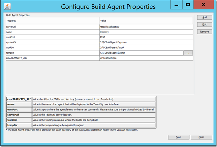Image resolution: width=217 pixels, height=147 pixels.
Task: Select the C:\TCBuildAgent1\system value cell
Action: (x=146, y=43)
